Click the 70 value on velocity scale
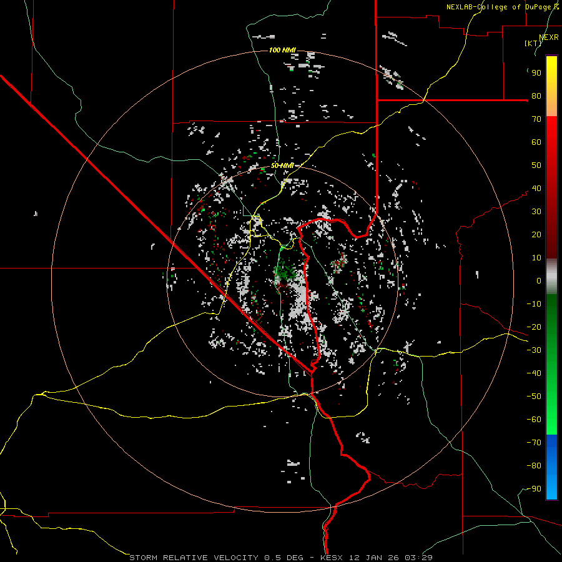Screen dimensions: 562x562 (536, 119)
